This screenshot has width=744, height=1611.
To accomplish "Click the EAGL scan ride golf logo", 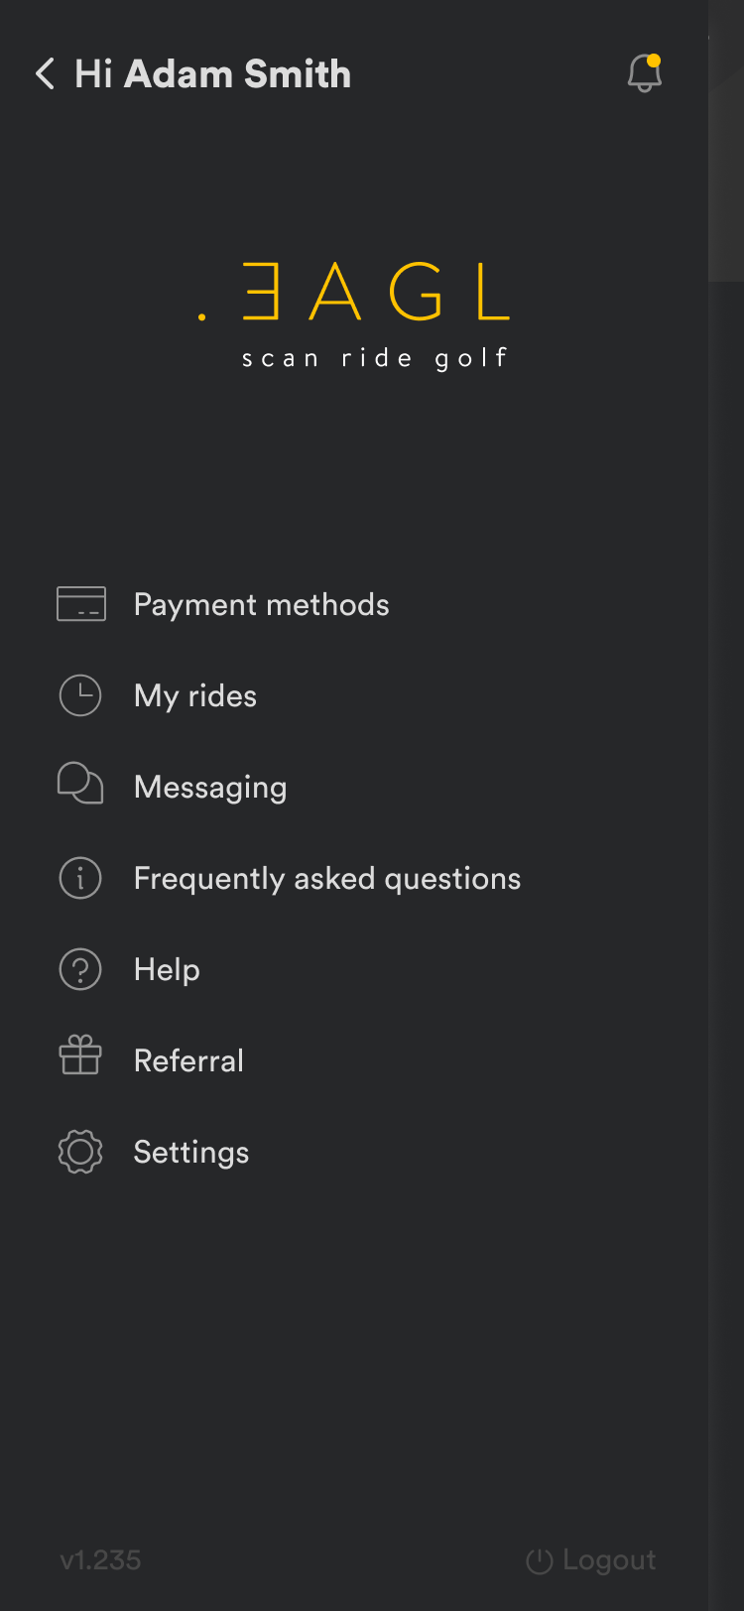I will click(355, 314).
